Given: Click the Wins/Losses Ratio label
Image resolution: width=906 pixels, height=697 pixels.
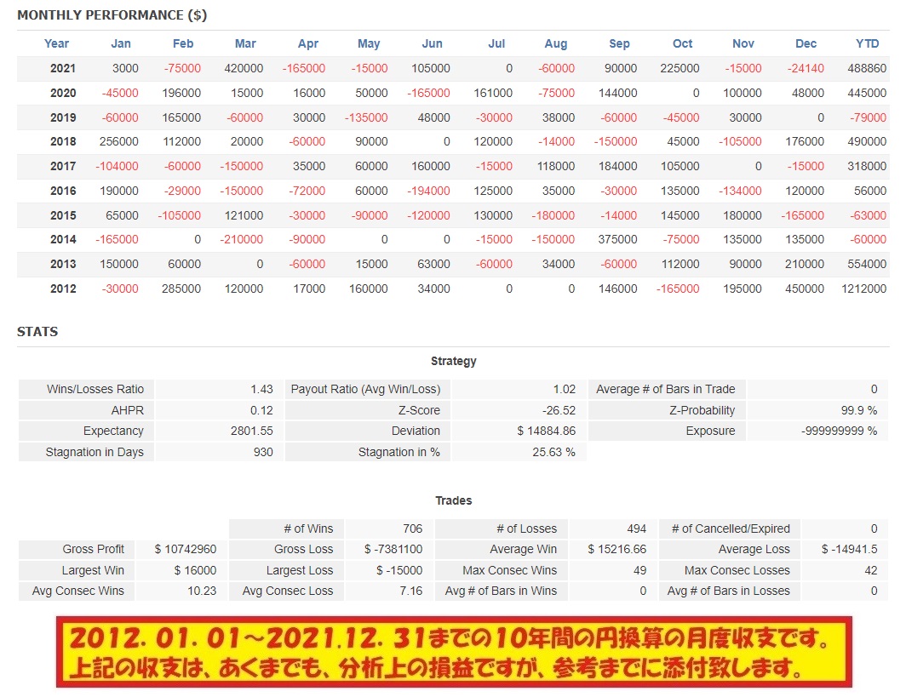Looking at the screenshot, I should pyautogui.click(x=95, y=389).
